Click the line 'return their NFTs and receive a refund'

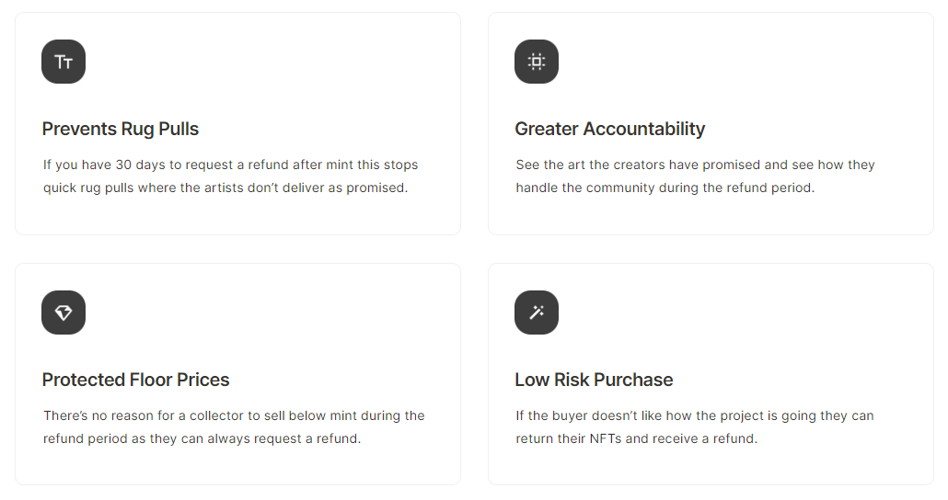636,438
